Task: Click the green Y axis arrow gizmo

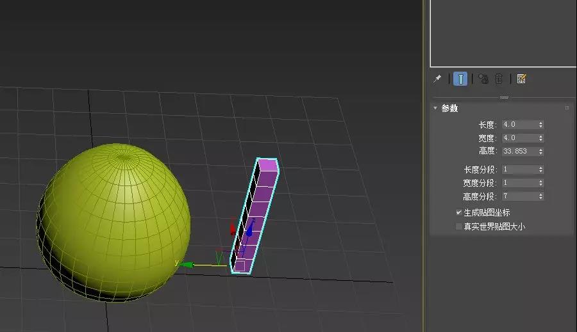Action: point(187,264)
